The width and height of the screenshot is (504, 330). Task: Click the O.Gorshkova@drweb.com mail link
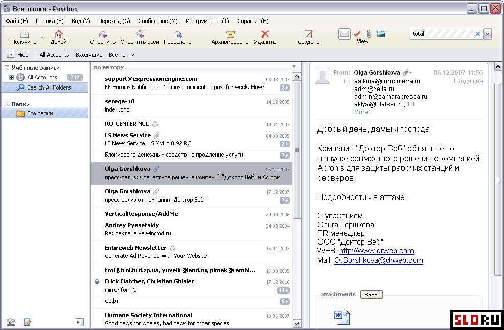(379, 260)
